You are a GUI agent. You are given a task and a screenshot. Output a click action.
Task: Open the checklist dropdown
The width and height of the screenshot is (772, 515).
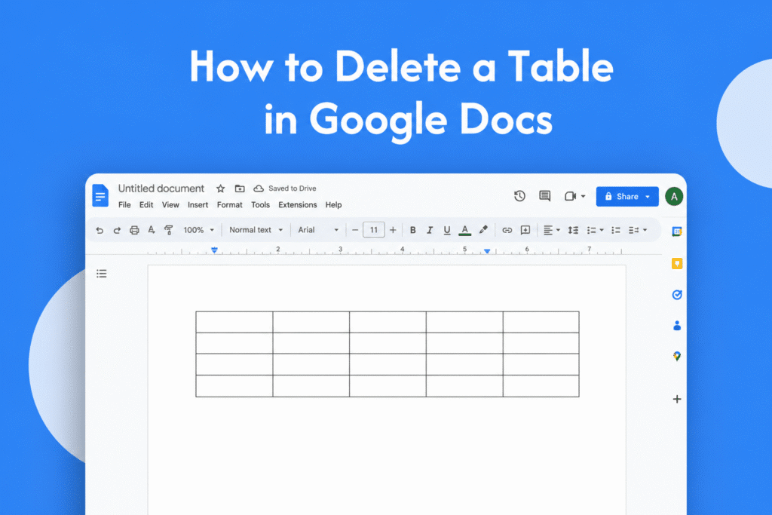click(596, 230)
